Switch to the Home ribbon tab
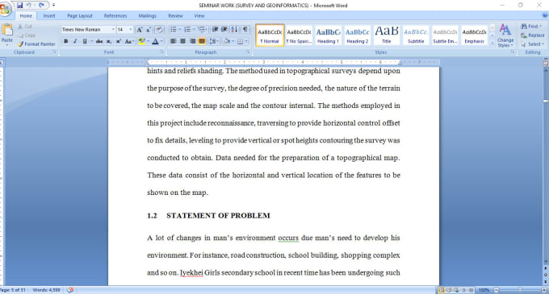The image size is (549, 294). pos(26,16)
